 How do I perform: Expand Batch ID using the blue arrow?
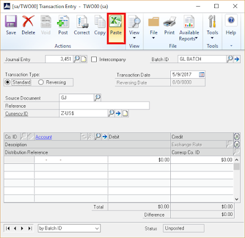coord(236,59)
